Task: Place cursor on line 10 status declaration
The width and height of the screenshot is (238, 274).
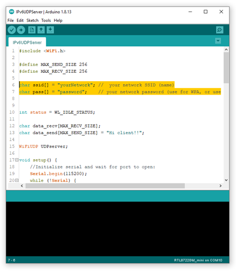Action: [58, 113]
